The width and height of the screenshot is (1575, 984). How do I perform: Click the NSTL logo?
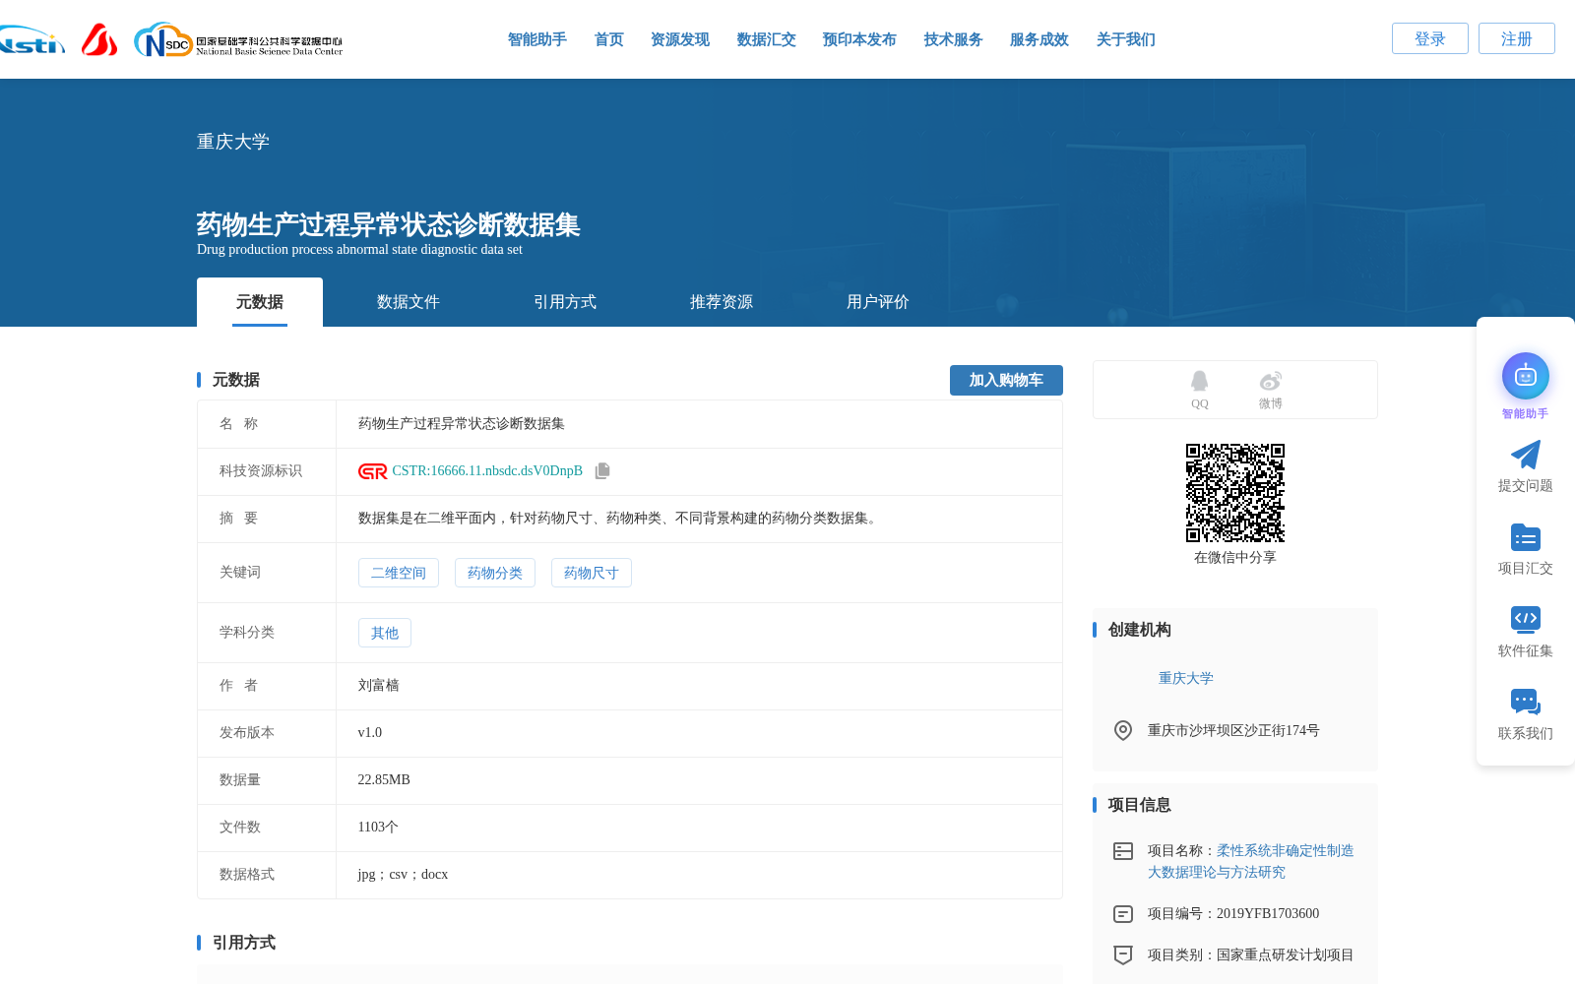[31, 41]
